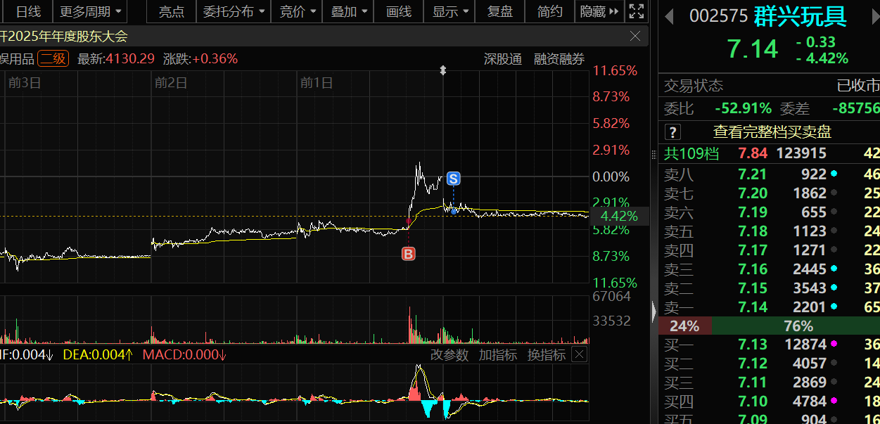Expand the 叠加 overlay dropdown

350,12
